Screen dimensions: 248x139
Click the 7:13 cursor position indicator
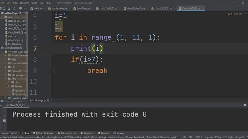click(x=184, y=137)
